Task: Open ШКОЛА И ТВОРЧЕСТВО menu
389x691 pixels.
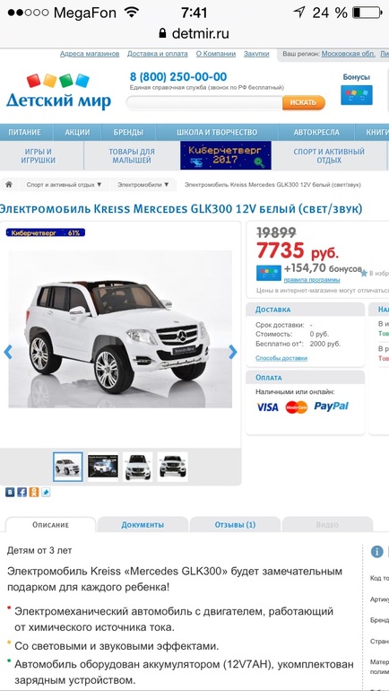Action: tap(217, 132)
